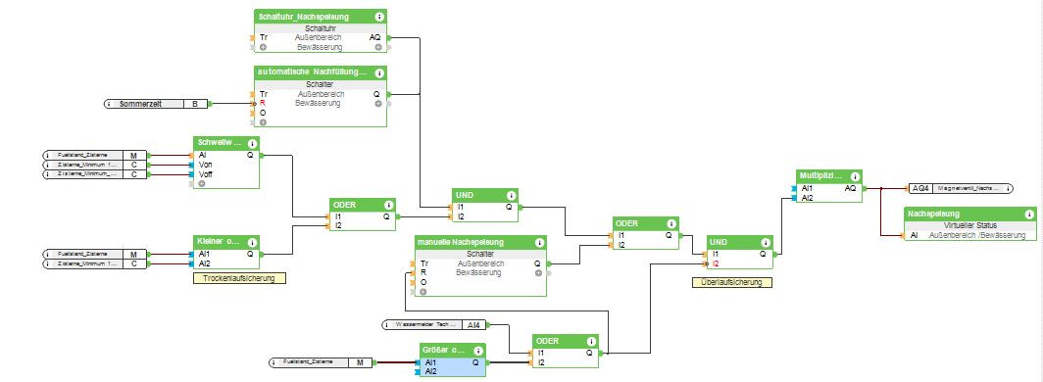Click info icon on automatische Nachfüllung block

(379, 72)
